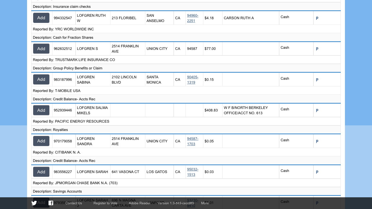The image size is (372, 209).
Task: Open Contact Us footer link
Action: pos(74,203)
